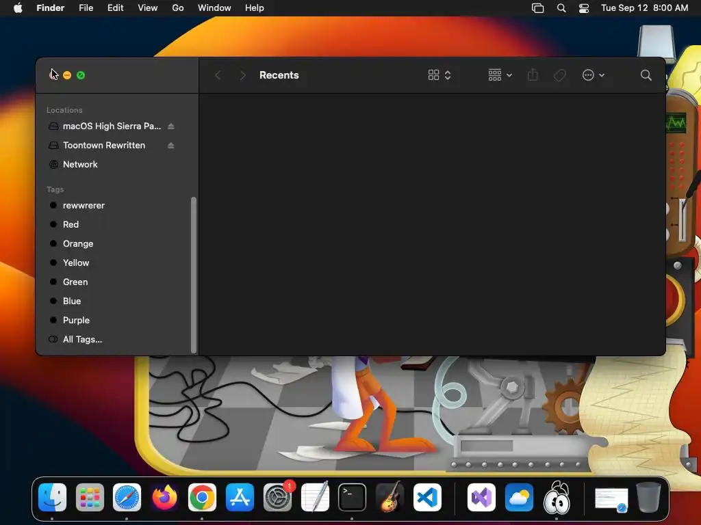Select the Blue tag
The width and height of the screenshot is (701, 525).
112,301
